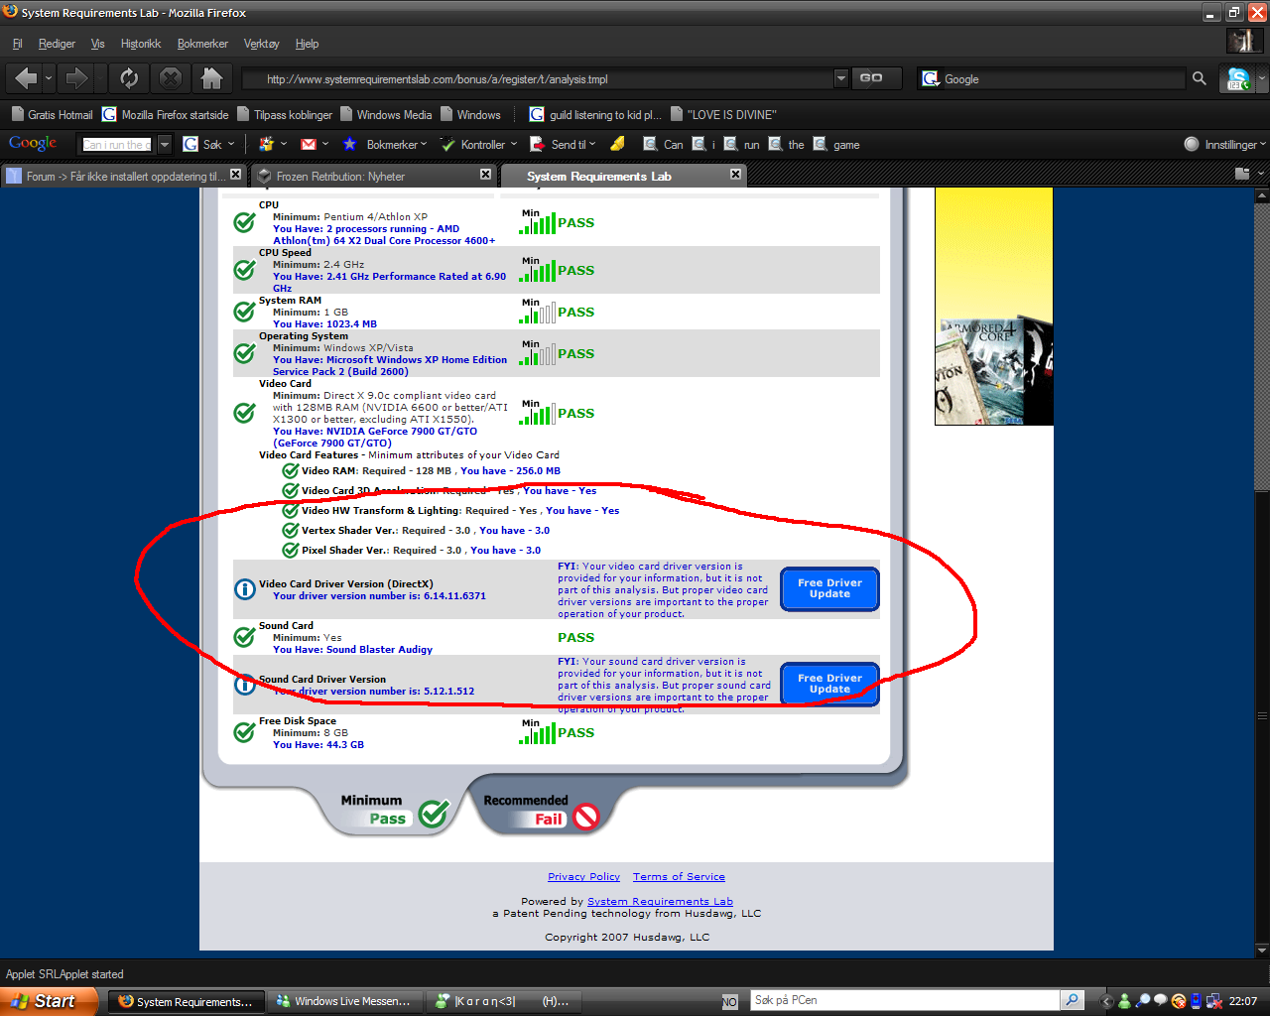Go back with the Back arrow button
Viewport: 1270px width, 1016px height.
[x=27, y=78]
